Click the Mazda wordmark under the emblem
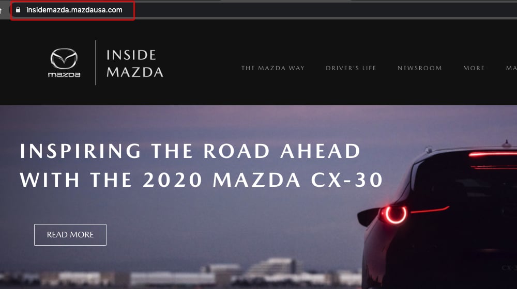The image size is (517, 289). pyautogui.click(x=64, y=75)
